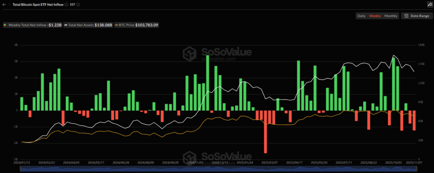Click calendar icon in Date Range button
434x173 pixels.
tap(406, 16)
